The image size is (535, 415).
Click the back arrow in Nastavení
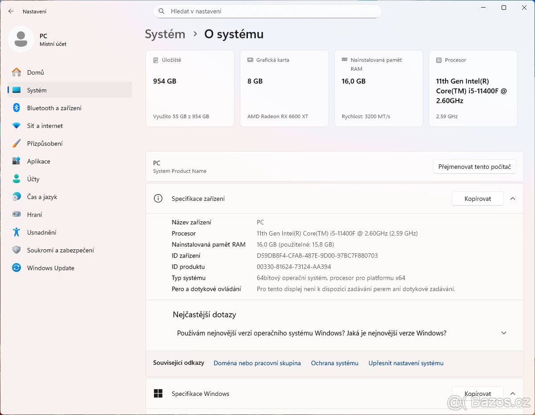11,11
